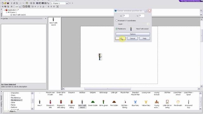
Task: Select Armoured Guy library object
Action: 188,104
